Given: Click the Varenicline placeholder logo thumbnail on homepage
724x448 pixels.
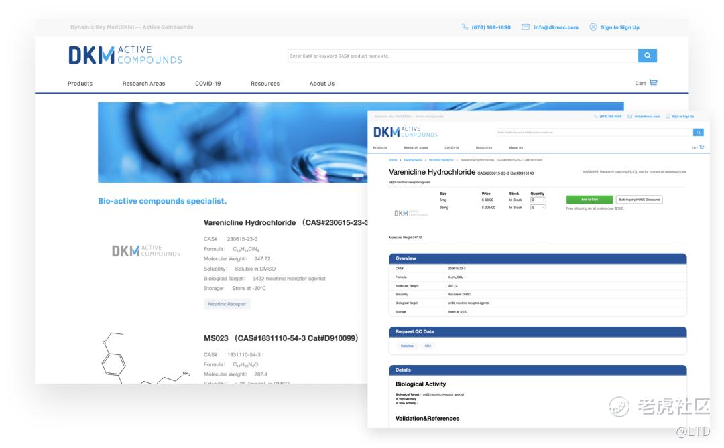Looking at the screenshot, I should (x=146, y=251).
